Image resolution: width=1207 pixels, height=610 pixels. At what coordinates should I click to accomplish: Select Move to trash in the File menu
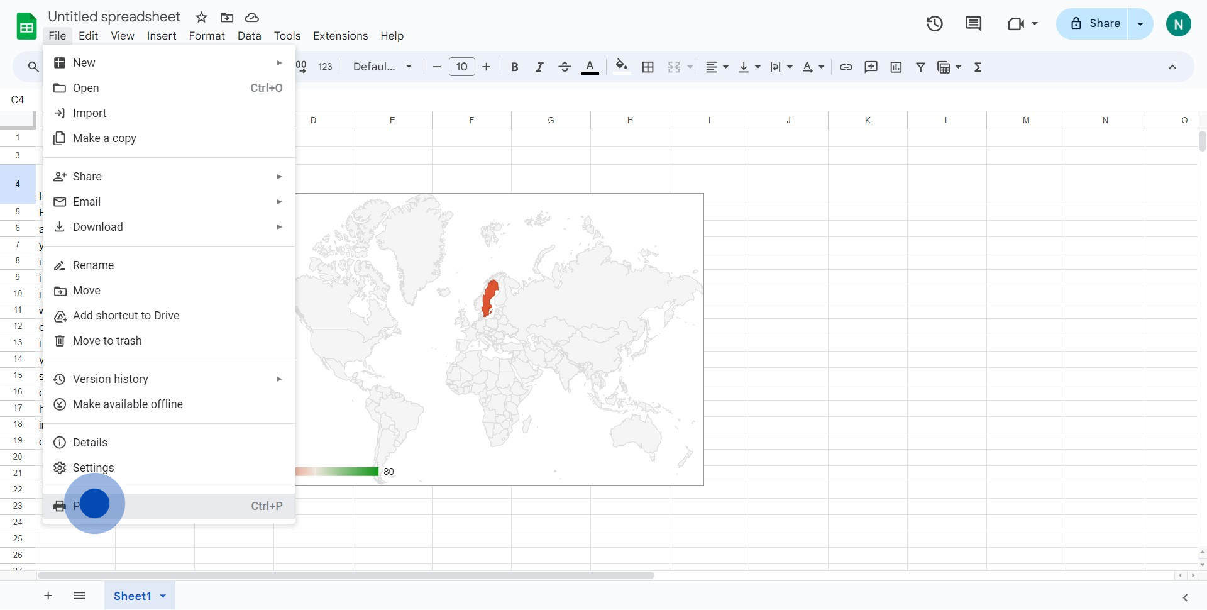(x=107, y=340)
